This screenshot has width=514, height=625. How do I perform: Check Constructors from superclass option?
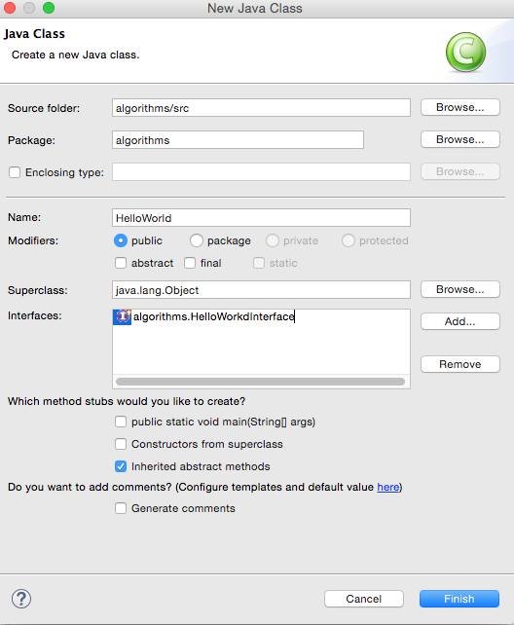click(121, 444)
